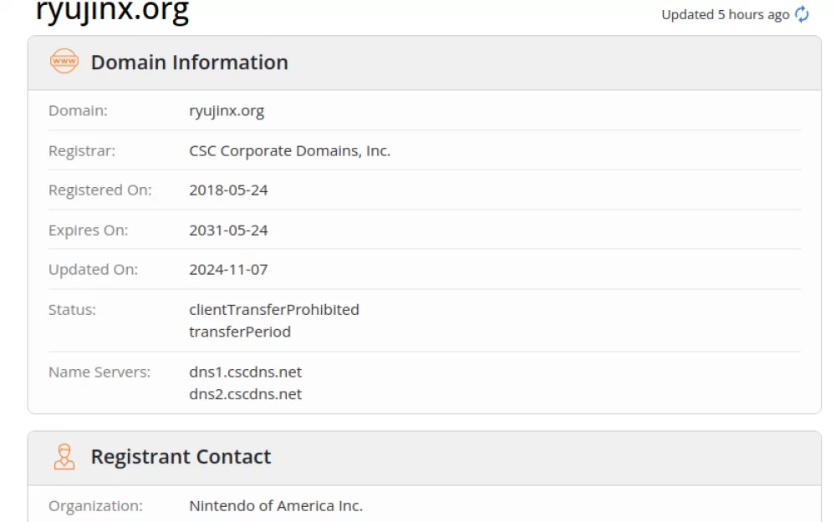The height and width of the screenshot is (522, 836).
Task: Click the Nintendo of America Inc. organization
Action: coord(276,506)
